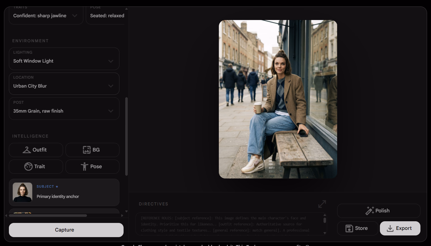
Task: Click the magic wand Polish icon
Action: point(370,211)
